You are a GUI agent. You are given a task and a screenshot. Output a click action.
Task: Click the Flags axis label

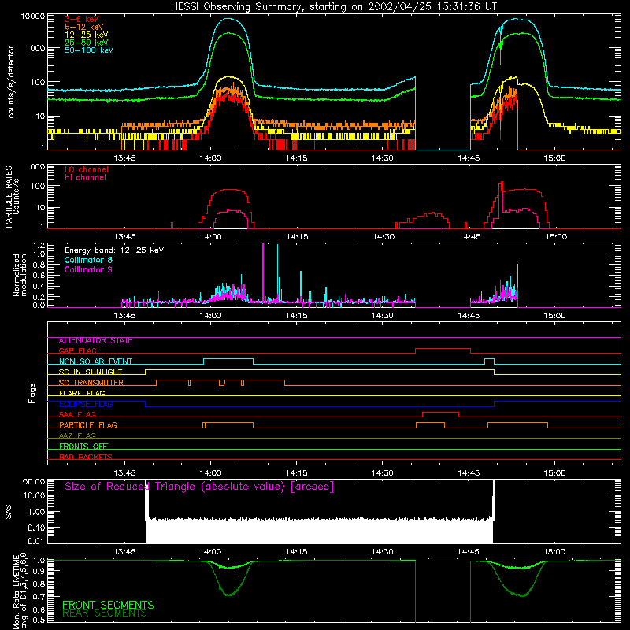coord(31,393)
